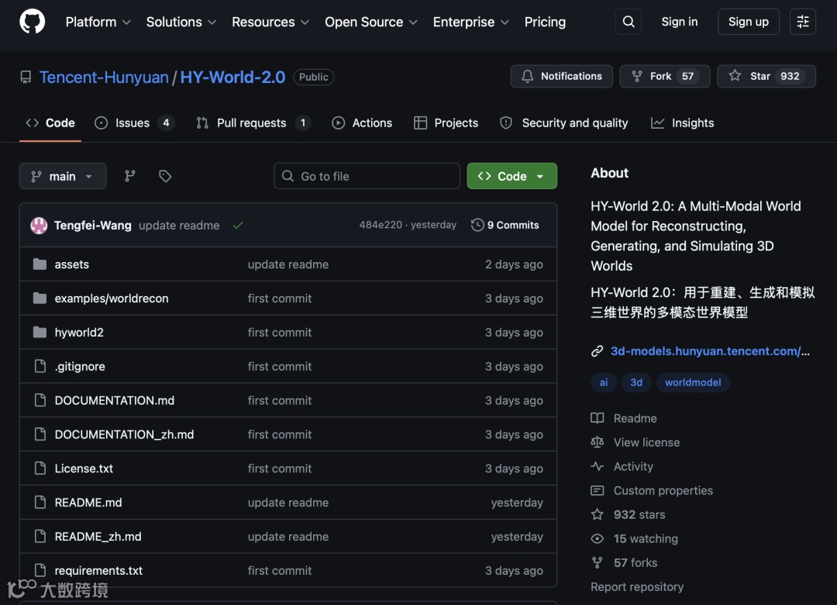Open the Tencent-Hunyuan organization link
This screenshot has width=837, height=605.
[x=104, y=78]
